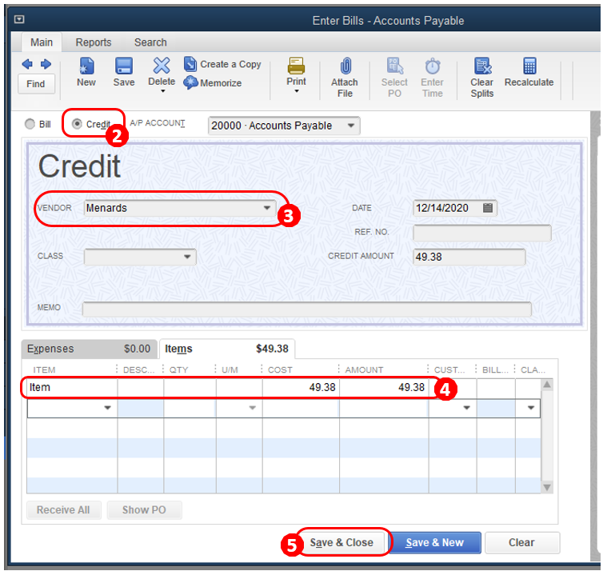Select the Bill radio button
The image size is (607, 575).
pos(30,124)
